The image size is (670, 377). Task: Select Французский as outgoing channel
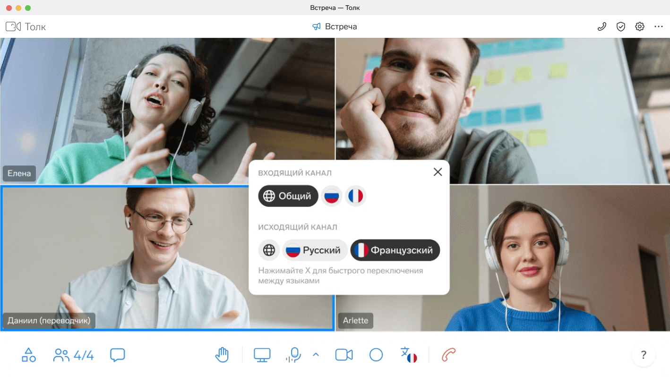coord(395,250)
